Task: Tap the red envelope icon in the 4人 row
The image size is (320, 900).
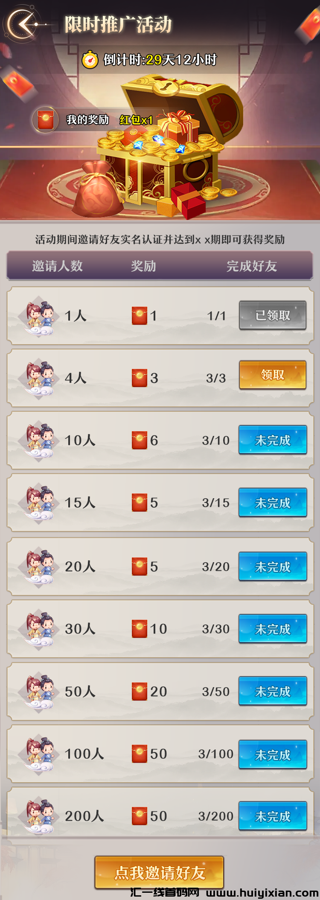Action: click(x=140, y=378)
